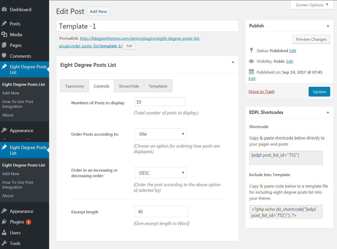Click the php echo do_shortcode code box
Screen dimensions: 337x249
[286, 212]
